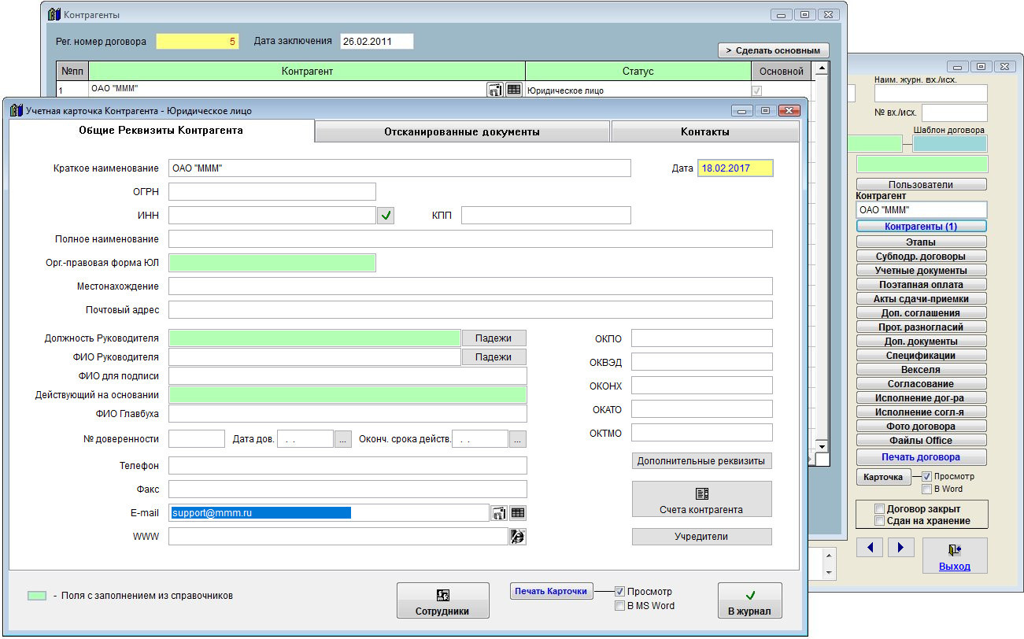The height and width of the screenshot is (639, 1024).
Task: Open the Контакты tab
Action: 704,132
